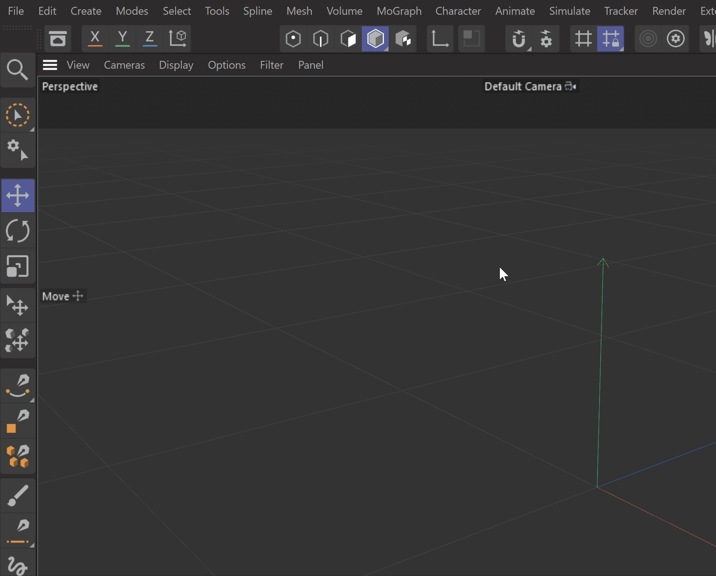Switch to Texture mode checkered cube
This screenshot has height=576, width=716.
(403, 39)
